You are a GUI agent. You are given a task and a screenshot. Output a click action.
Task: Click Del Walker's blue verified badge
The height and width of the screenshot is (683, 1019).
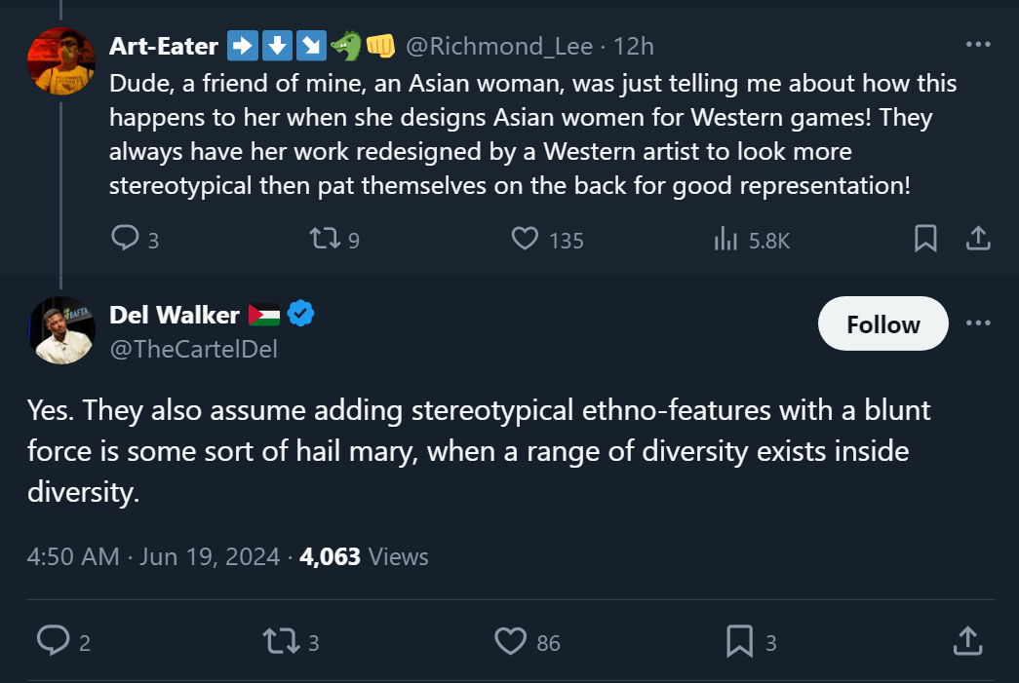[x=300, y=314]
